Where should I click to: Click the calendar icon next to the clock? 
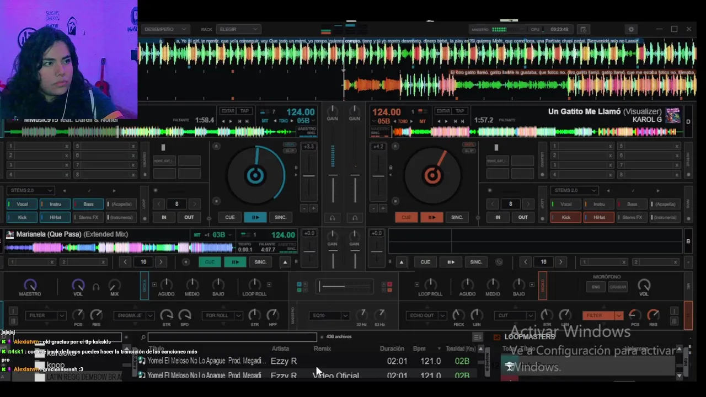[x=584, y=29]
